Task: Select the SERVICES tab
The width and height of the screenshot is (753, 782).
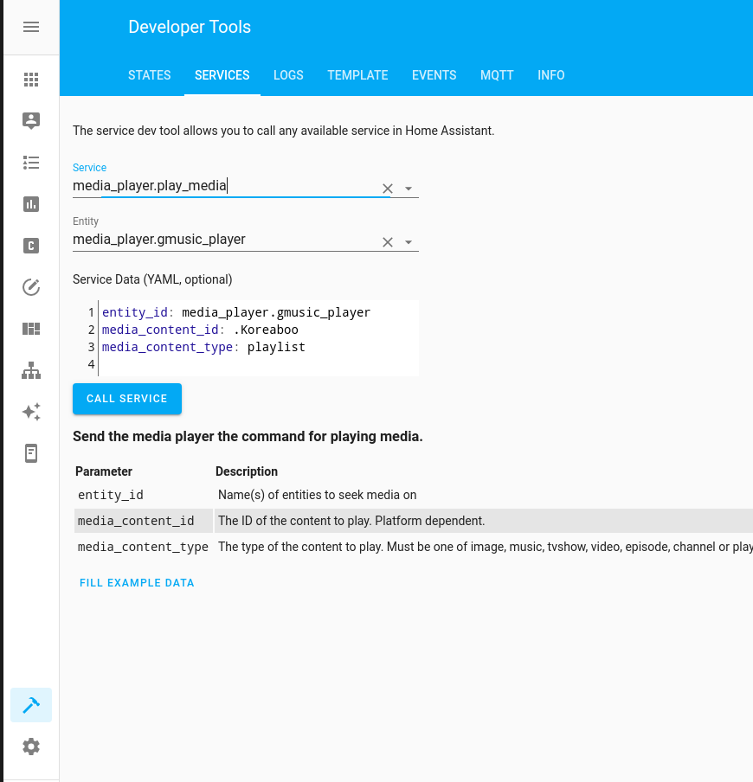Action: [222, 75]
